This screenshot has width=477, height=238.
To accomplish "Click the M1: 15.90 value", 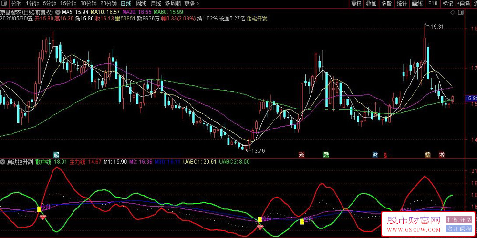I will 115,162.
